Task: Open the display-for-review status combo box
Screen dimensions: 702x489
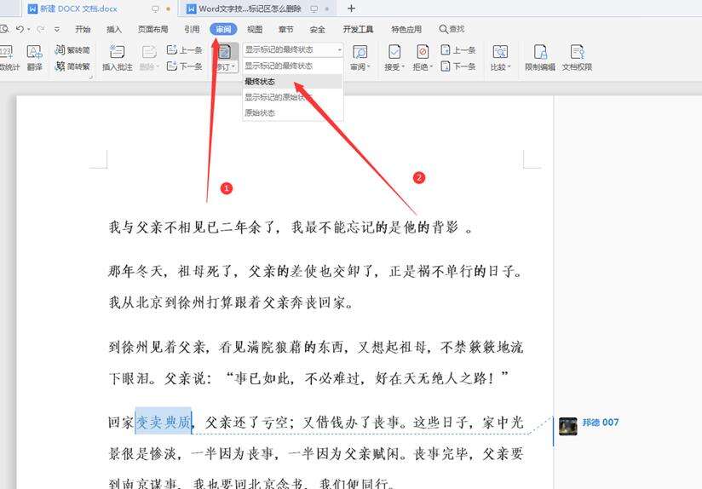Action: click(293, 49)
